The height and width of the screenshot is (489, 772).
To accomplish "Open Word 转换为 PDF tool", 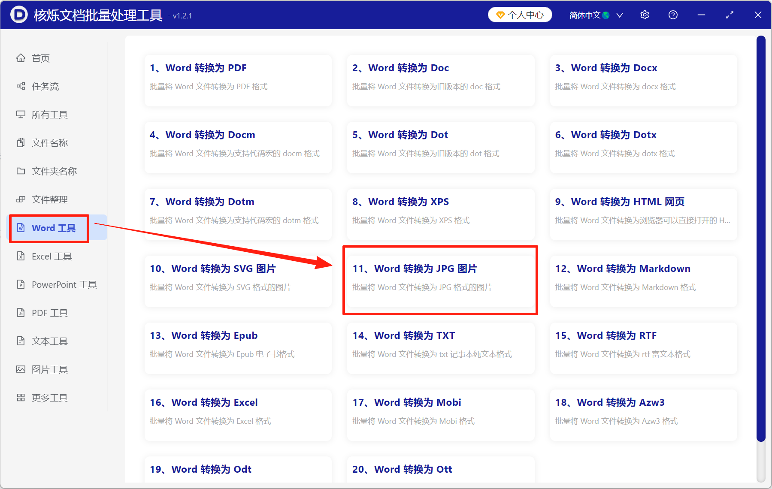I will 238,80.
